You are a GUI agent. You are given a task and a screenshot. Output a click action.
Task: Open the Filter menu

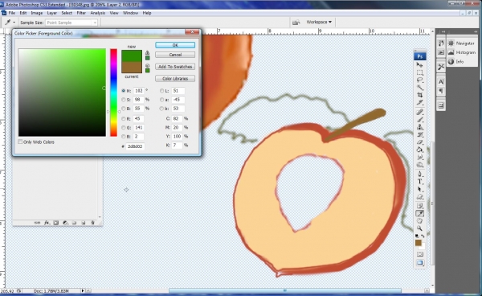(81, 13)
